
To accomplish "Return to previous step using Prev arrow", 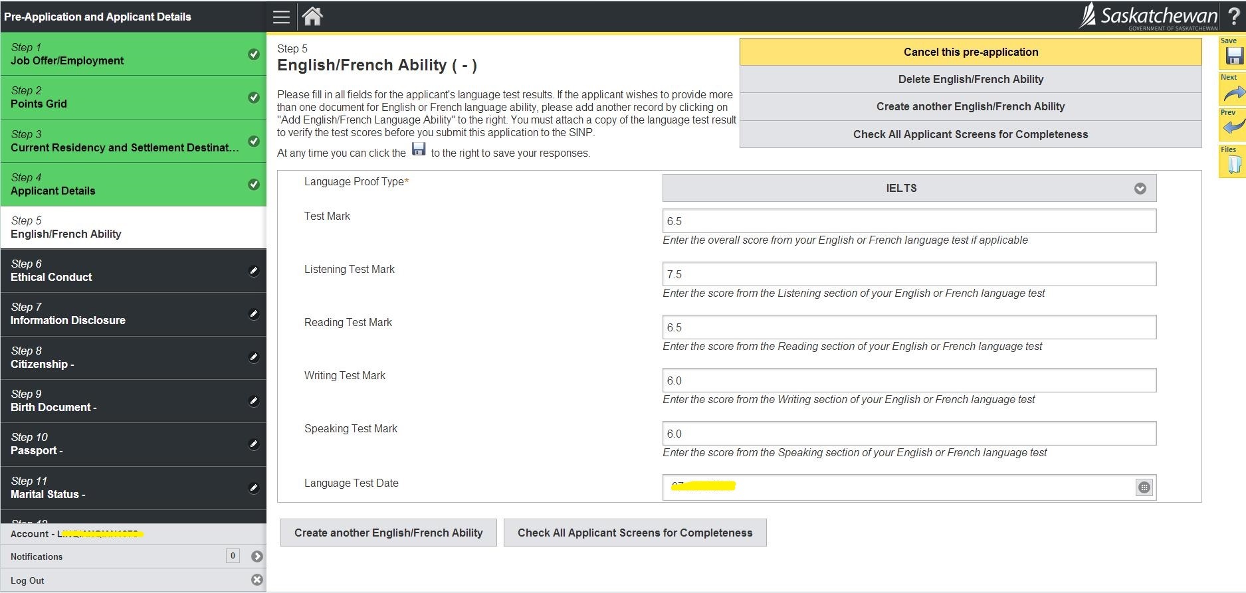I will 1233,126.
